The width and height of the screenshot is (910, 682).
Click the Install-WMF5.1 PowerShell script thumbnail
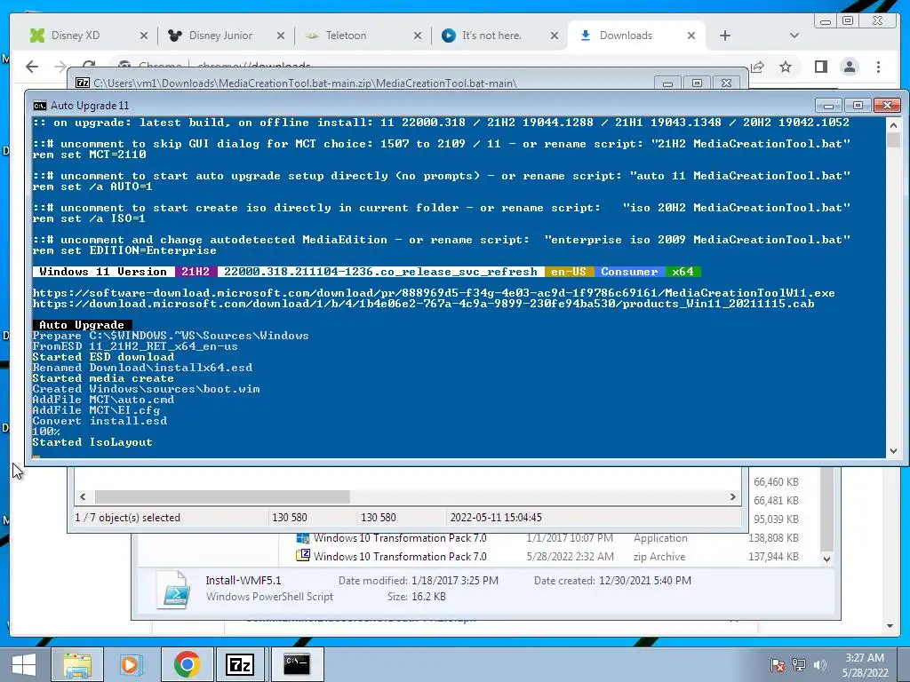click(x=173, y=590)
